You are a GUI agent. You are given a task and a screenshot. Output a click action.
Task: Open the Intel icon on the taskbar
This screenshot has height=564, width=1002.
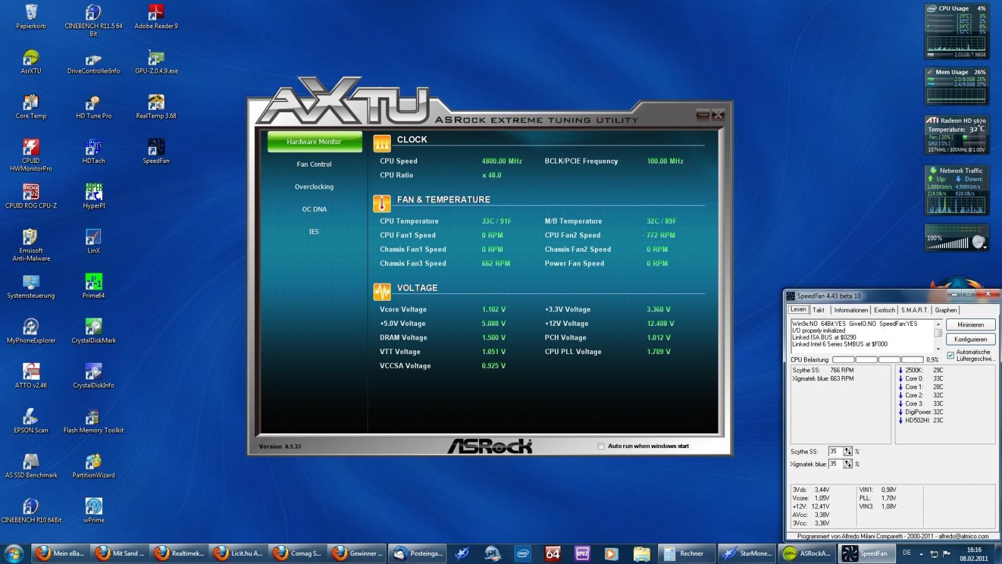coord(522,553)
